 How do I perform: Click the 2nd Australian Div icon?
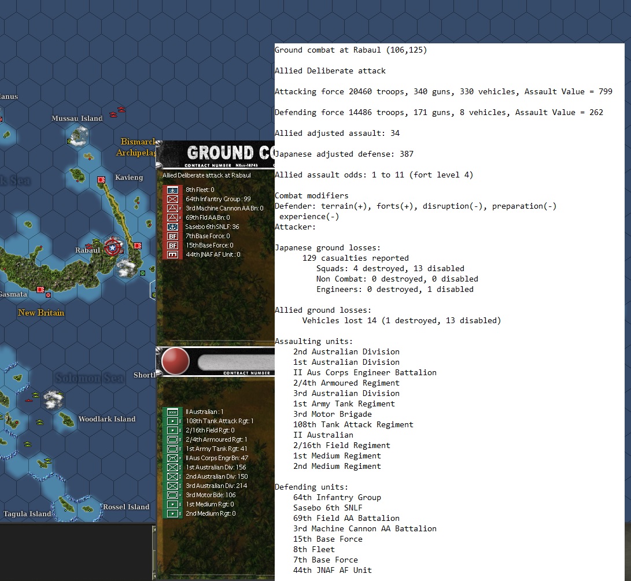172,477
